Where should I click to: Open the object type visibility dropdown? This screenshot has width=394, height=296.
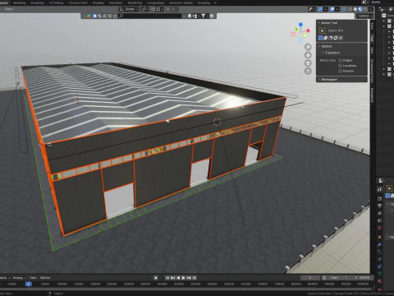point(311,9)
